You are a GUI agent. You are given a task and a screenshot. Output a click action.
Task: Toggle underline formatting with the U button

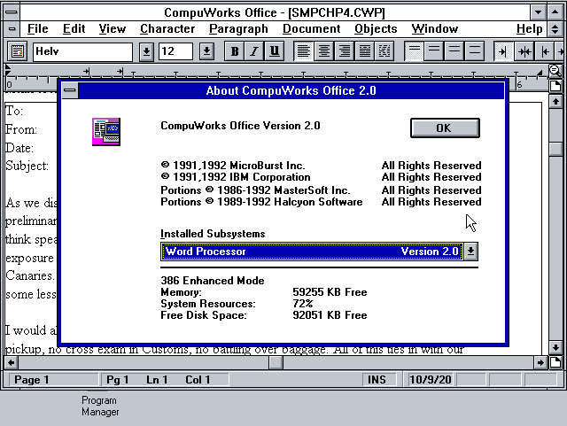click(275, 51)
